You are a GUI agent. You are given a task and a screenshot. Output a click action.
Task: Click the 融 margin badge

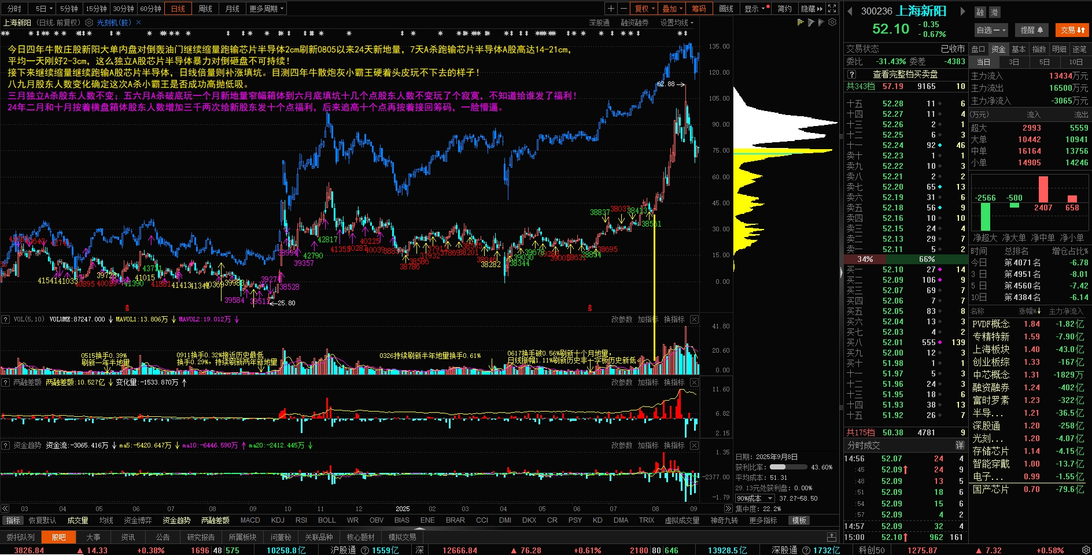tap(980, 12)
